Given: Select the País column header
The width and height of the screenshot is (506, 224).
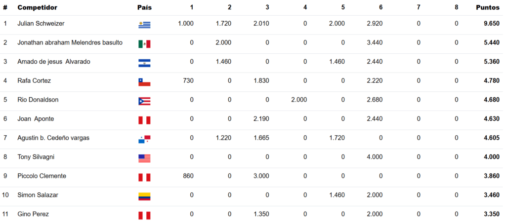Looking at the screenshot, I should pos(144,7).
